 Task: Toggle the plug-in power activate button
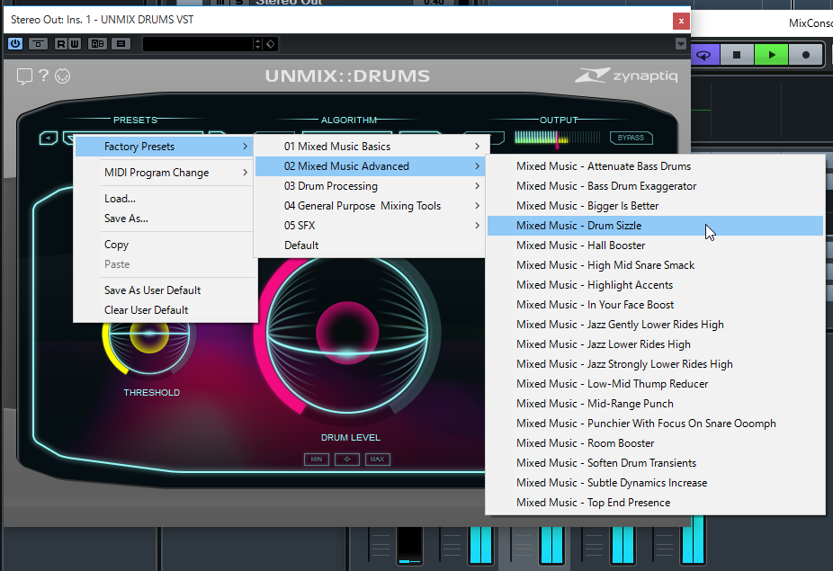(x=15, y=43)
